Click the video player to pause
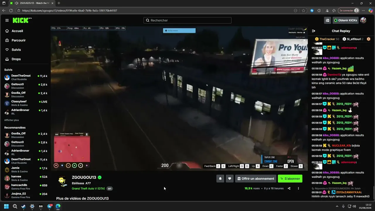 click(179, 98)
